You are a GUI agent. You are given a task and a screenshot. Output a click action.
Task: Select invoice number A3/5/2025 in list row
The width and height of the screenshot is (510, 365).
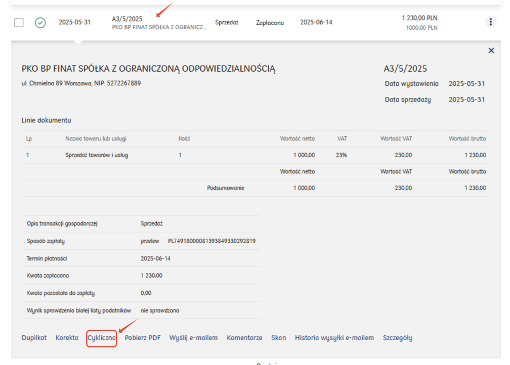pyautogui.click(x=127, y=19)
